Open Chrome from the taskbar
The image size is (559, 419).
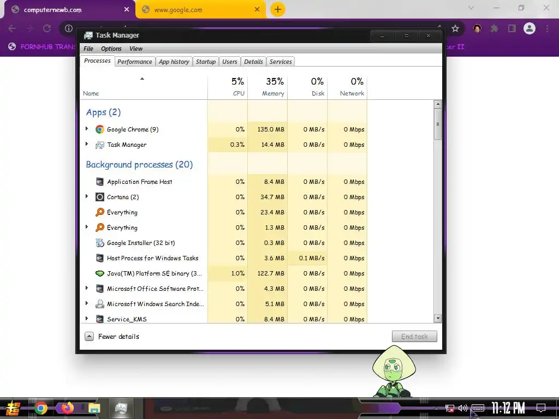41,408
